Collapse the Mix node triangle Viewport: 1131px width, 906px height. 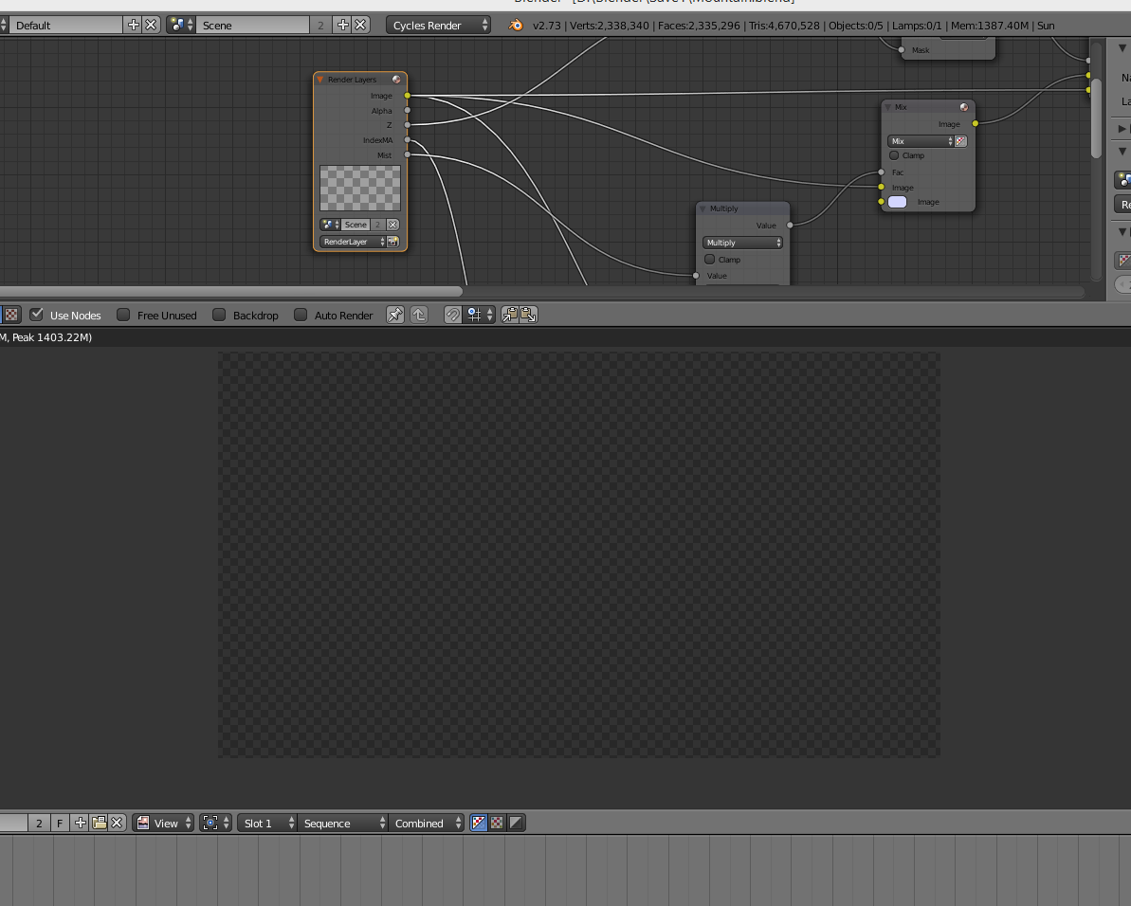coord(888,107)
